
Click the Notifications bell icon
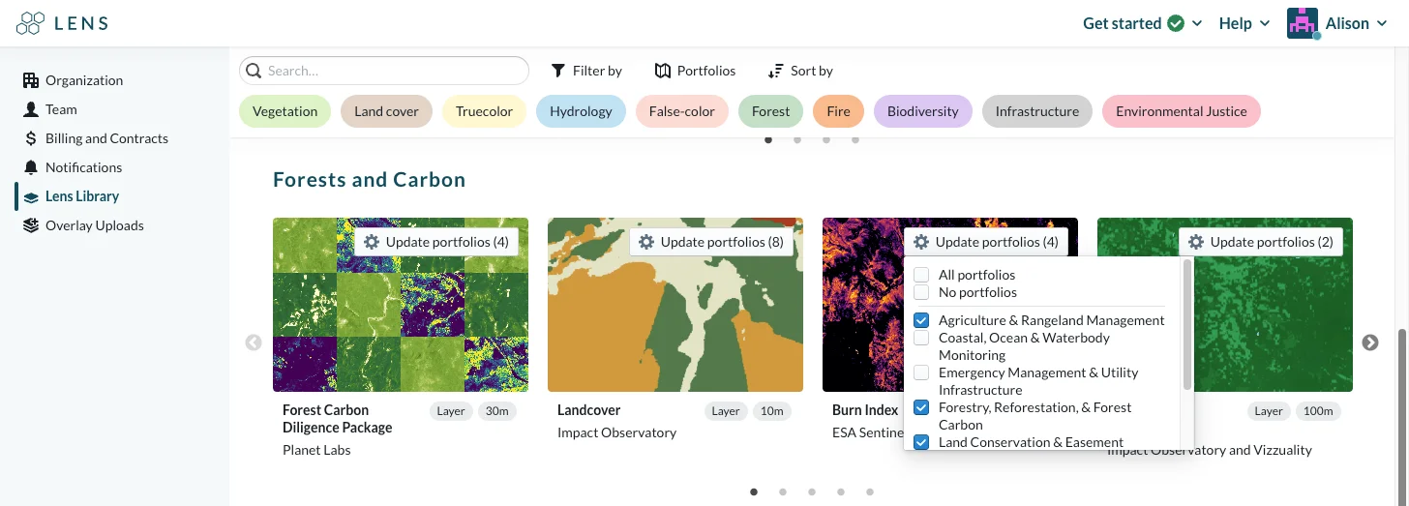tap(31, 167)
